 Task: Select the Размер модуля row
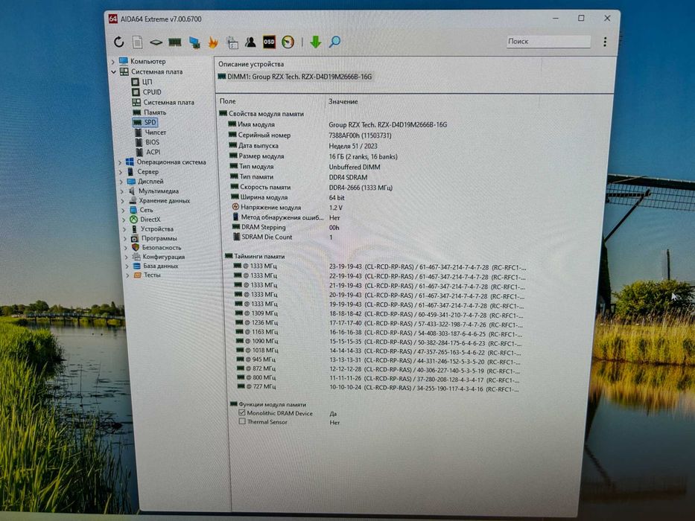[314, 156]
